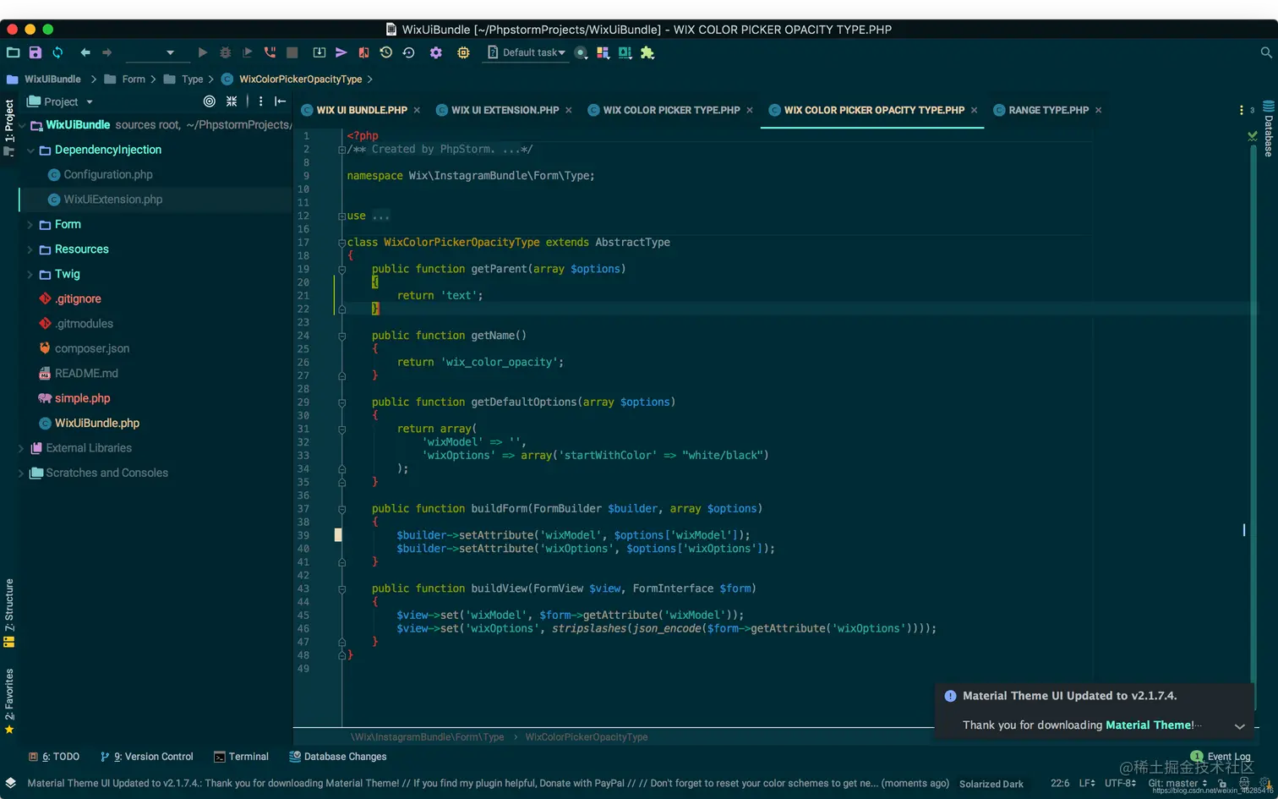Click the Scroll from Source target icon

coord(210,101)
